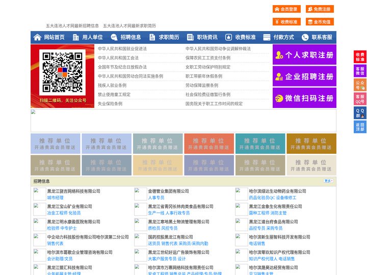Image resolution: width=367 pixels, height=275 pixels.
Task: Click 更多 in 招聘信息 header
Action: tap(328, 181)
